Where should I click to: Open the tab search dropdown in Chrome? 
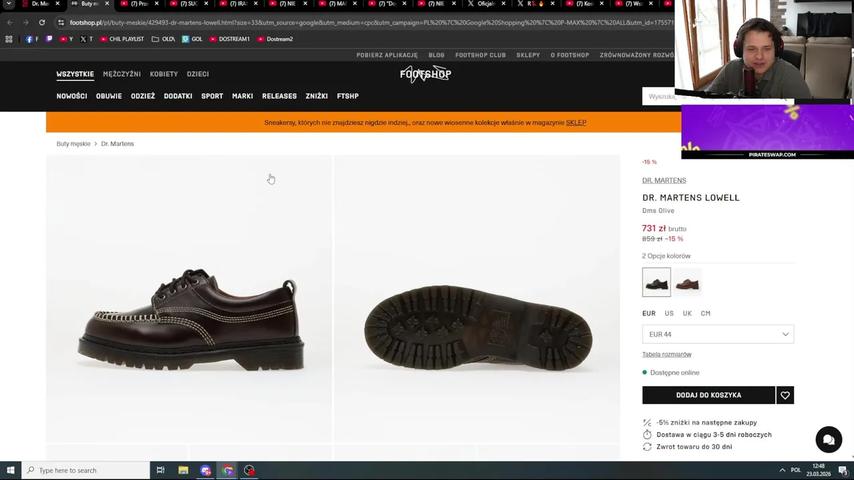[9, 4]
